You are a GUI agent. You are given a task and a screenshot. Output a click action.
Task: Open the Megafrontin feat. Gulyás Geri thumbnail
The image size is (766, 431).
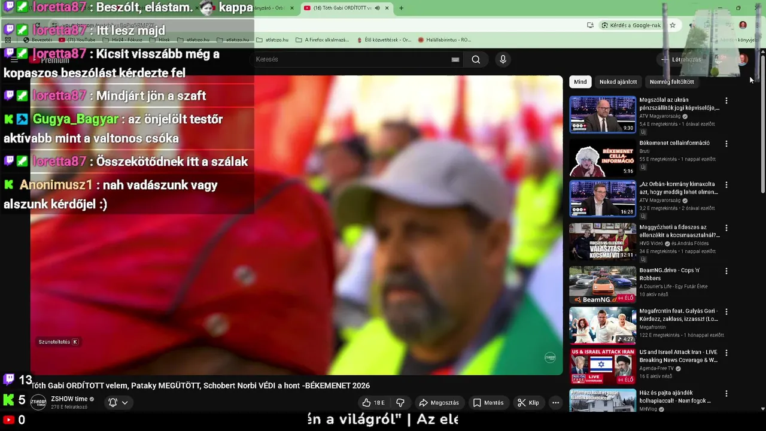pyautogui.click(x=603, y=325)
